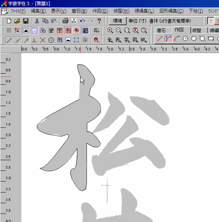
Task: Click the page 1 button
Action: pyautogui.click(x=210, y=21)
